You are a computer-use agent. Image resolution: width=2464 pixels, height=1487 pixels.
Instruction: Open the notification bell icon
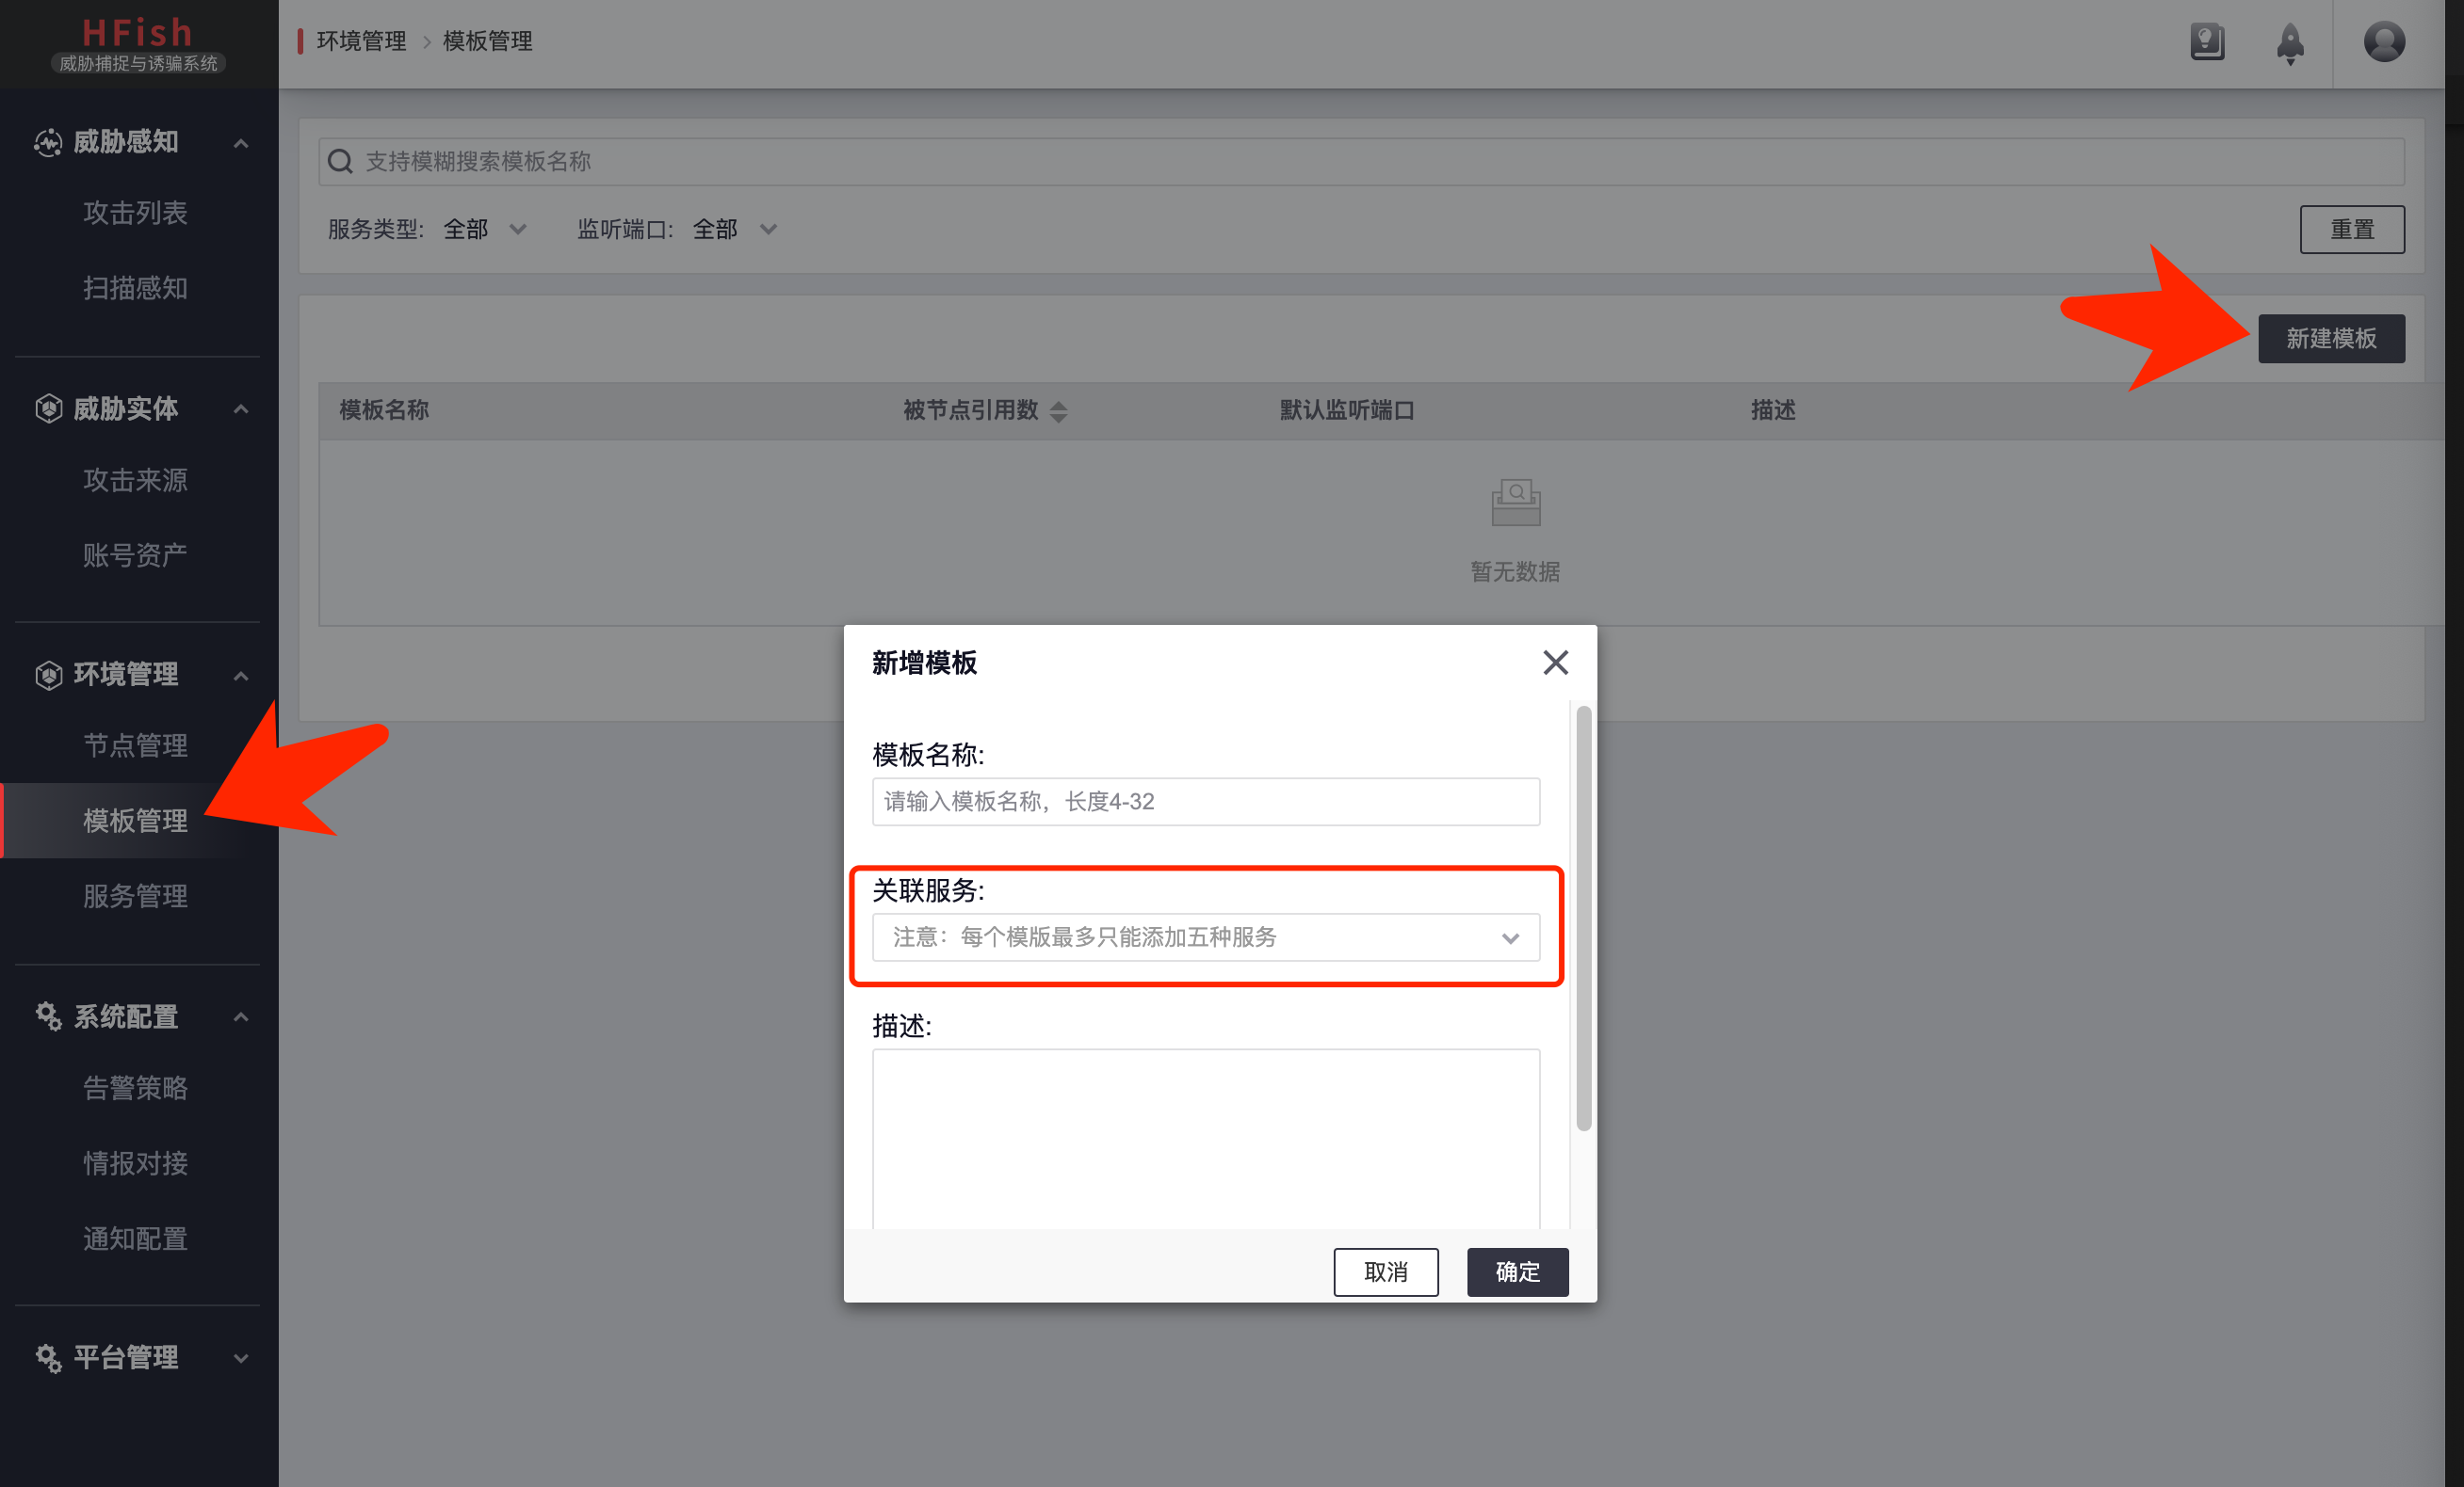(2290, 44)
